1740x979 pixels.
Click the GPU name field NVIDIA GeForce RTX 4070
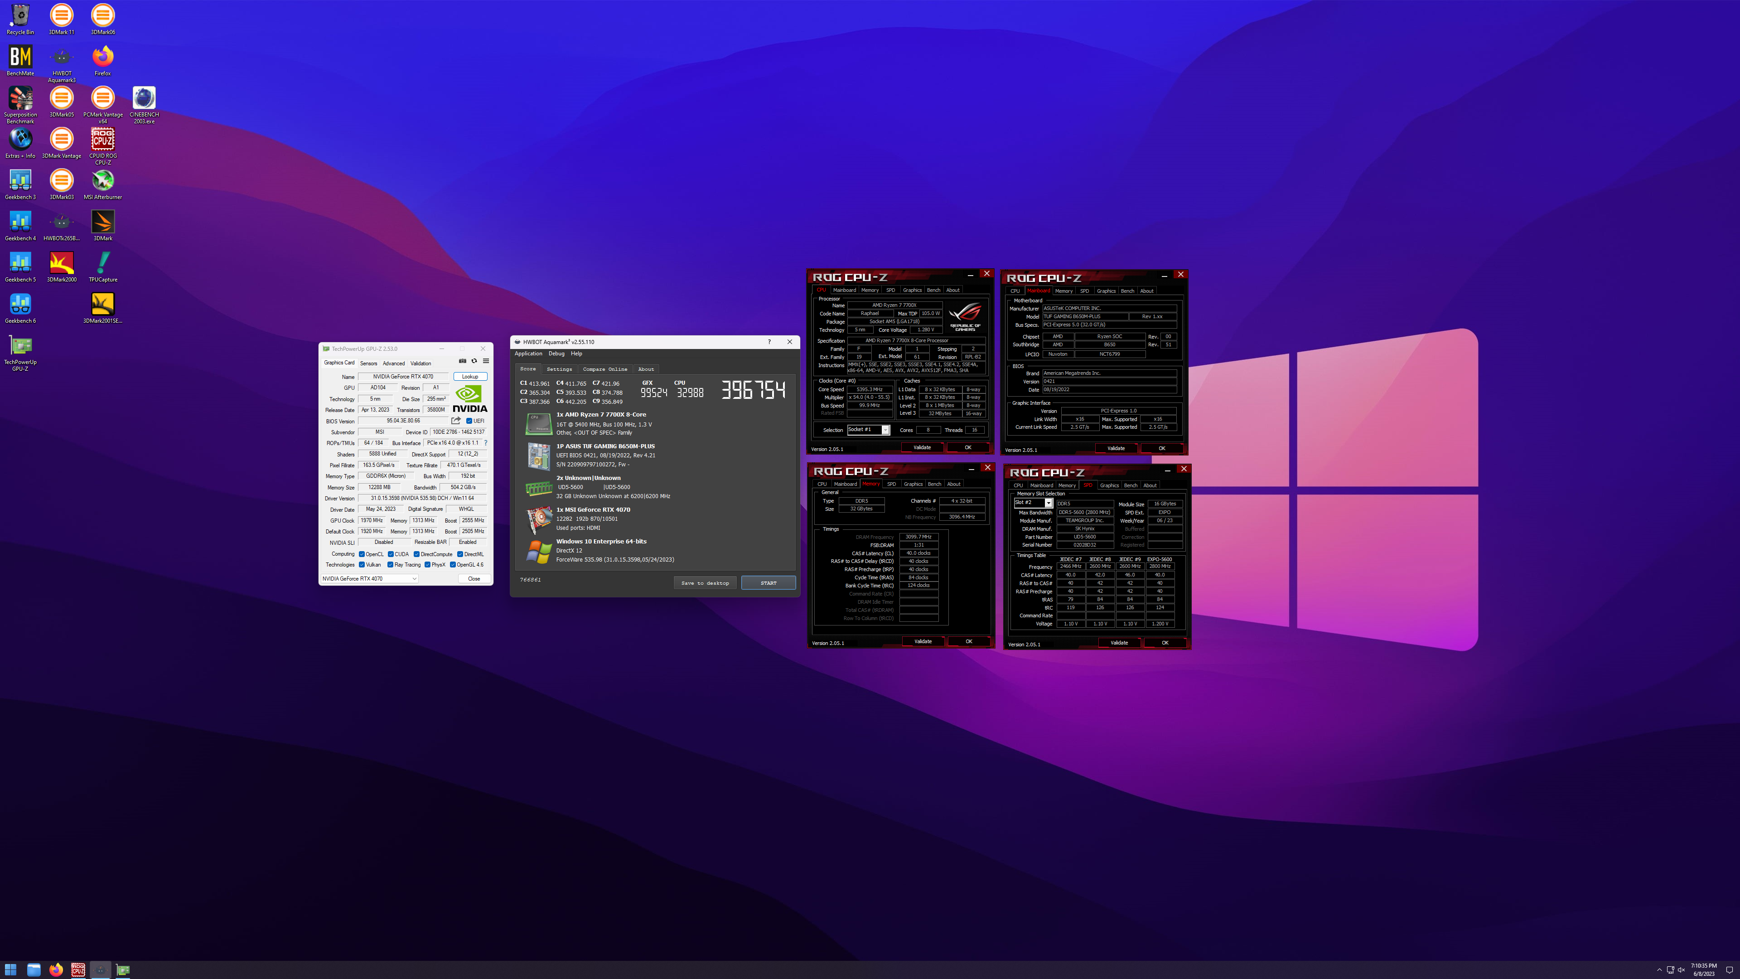(403, 377)
